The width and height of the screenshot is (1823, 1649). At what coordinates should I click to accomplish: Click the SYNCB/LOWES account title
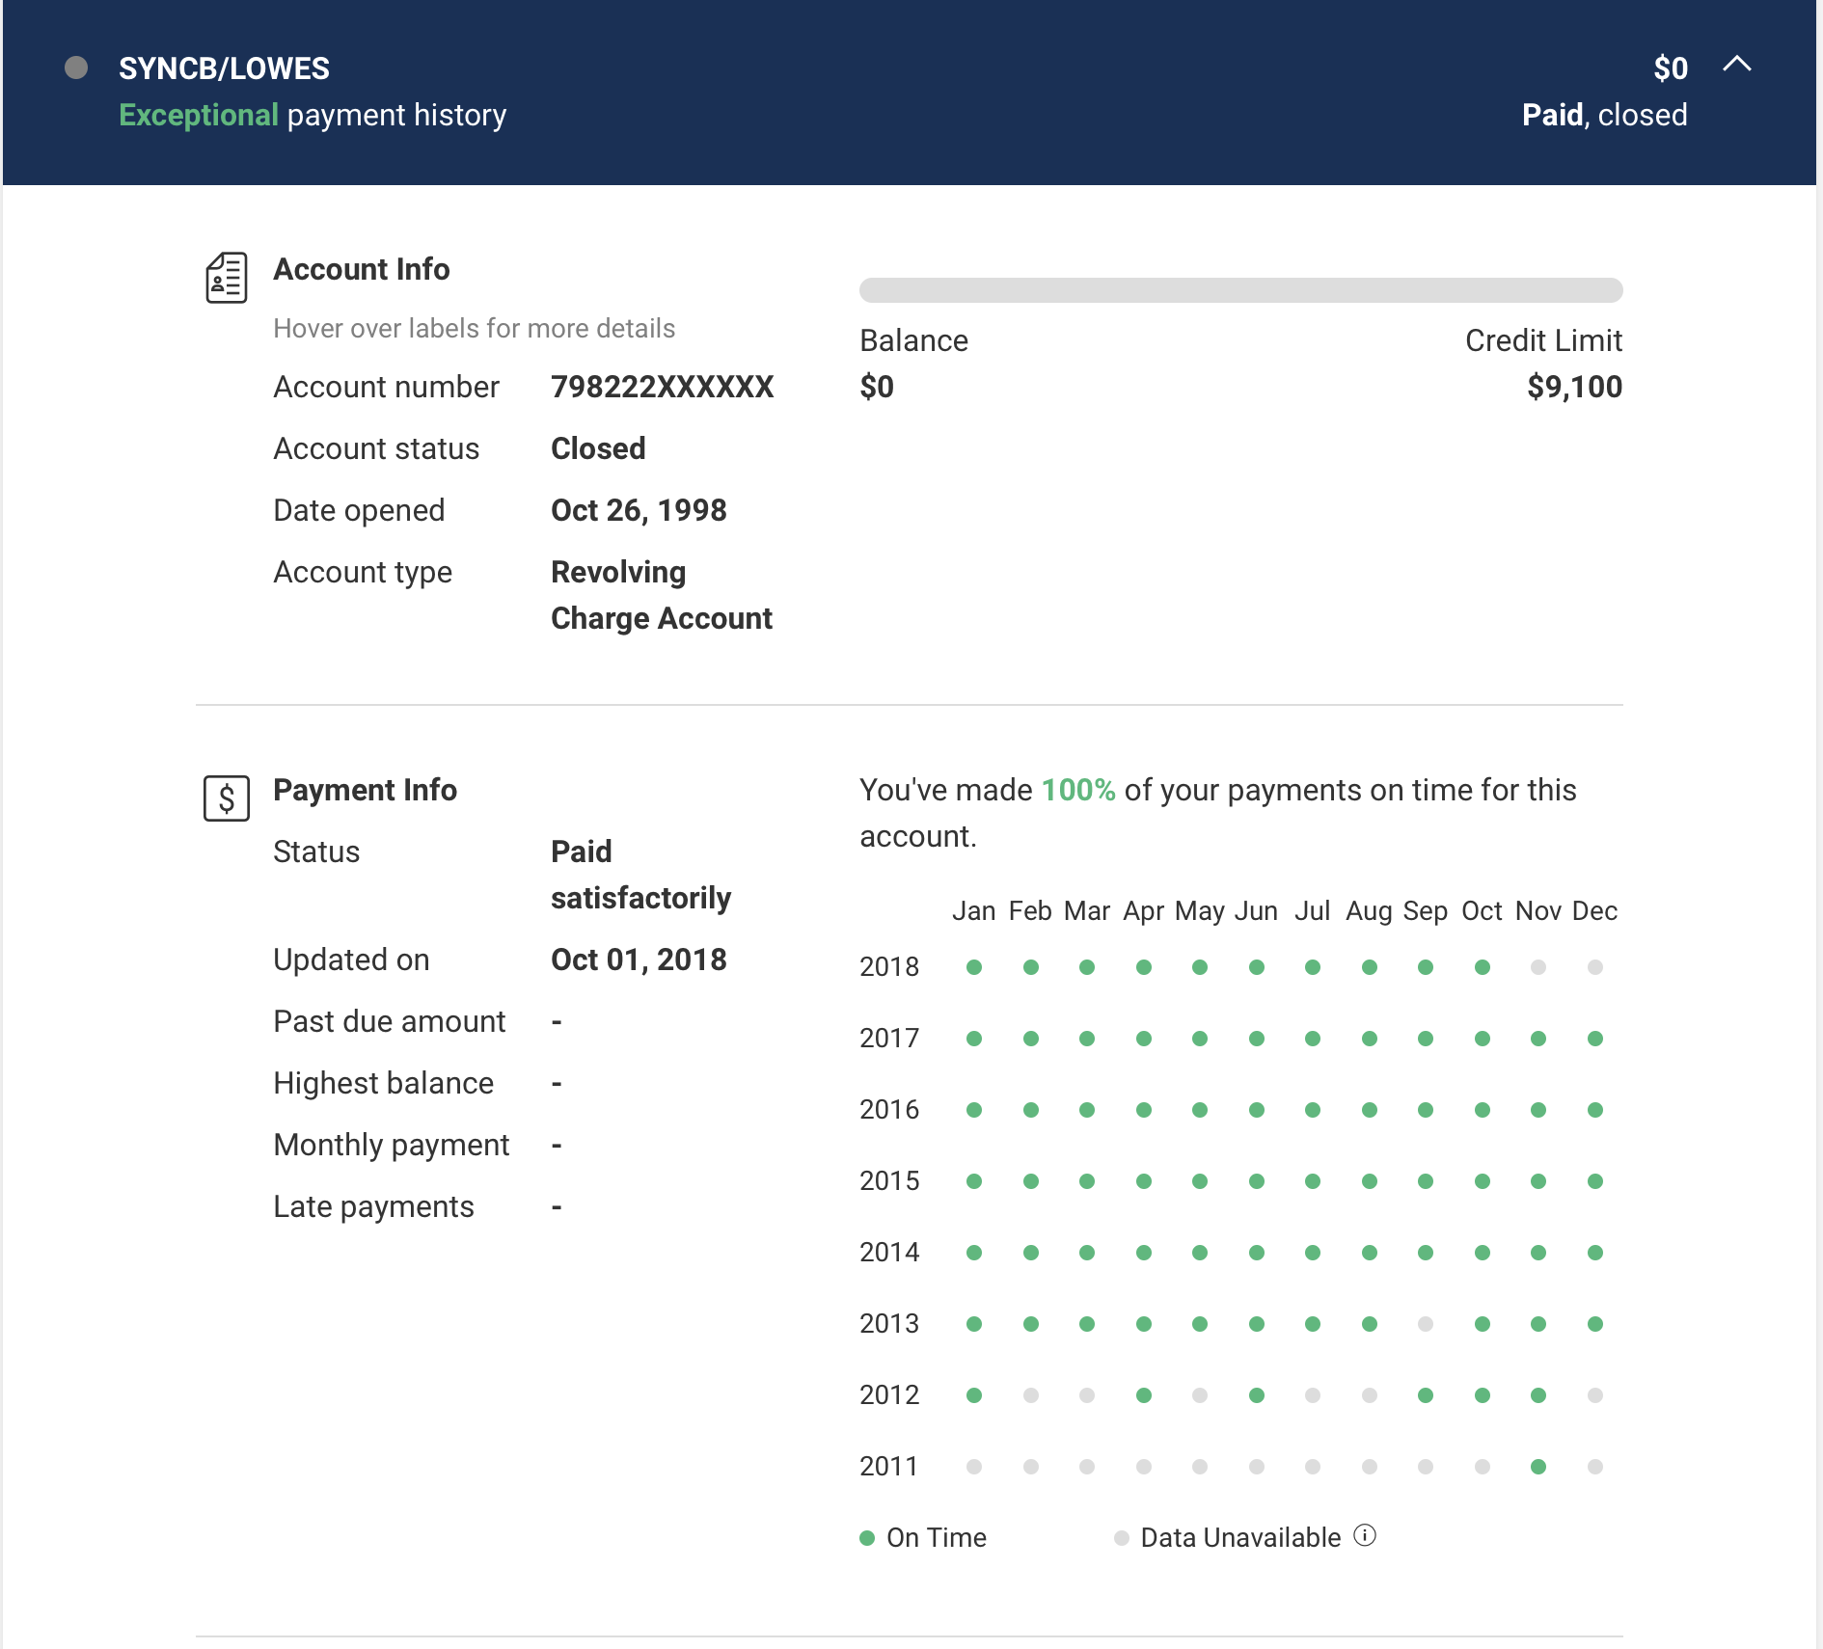[224, 68]
